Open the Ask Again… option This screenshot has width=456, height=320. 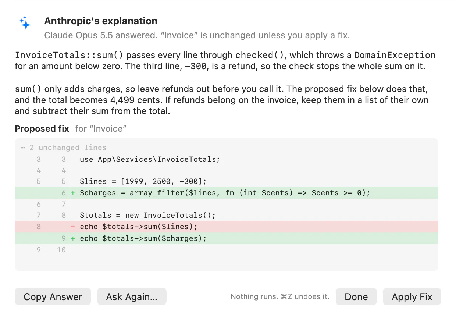point(132,297)
